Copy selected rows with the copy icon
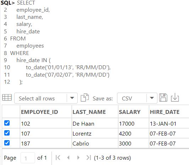Viewport: 189px width, 165px height. tap(85, 98)
